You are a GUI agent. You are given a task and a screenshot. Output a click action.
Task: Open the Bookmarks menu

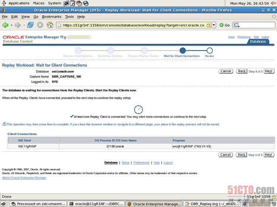pos(51,17)
